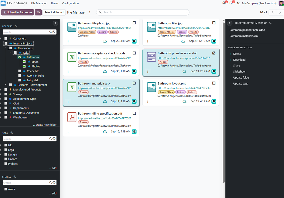Collapse the left sidebar with the chevron button
The image size is (284, 198).
(55, 23)
